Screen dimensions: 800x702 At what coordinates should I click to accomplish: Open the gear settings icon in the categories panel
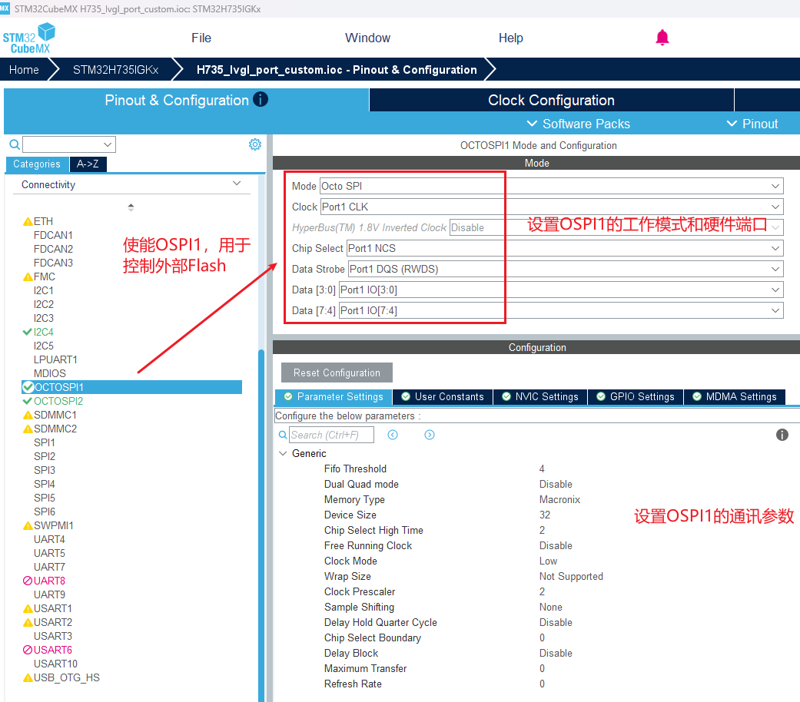pyautogui.click(x=255, y=144)
